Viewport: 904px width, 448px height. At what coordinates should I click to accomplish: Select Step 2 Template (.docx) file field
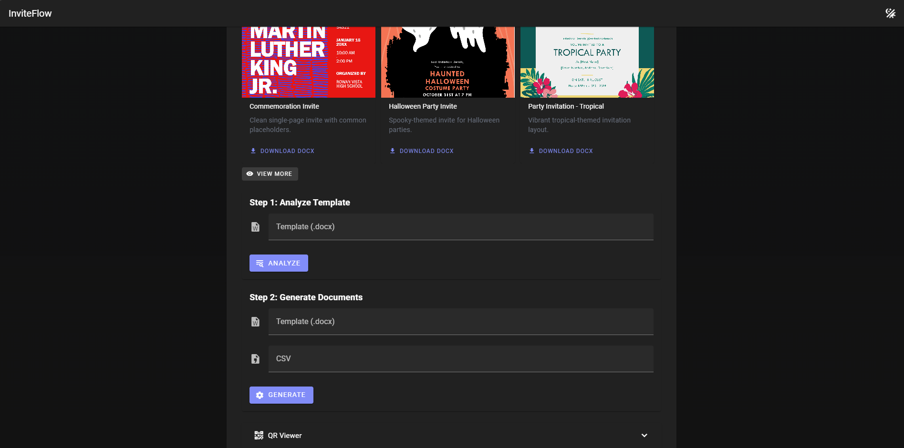click(x=461, y=322)
